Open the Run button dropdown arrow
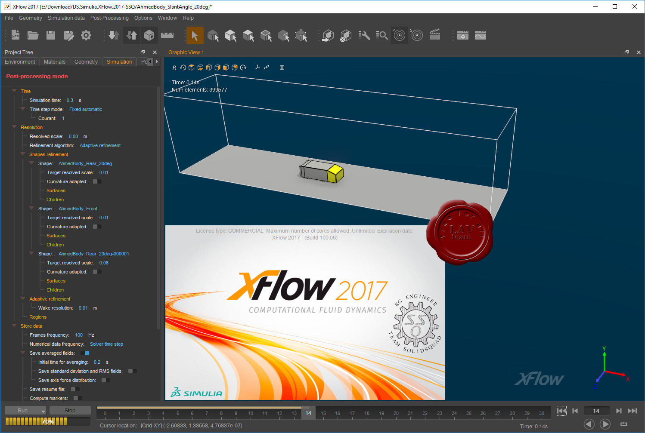Screen dimensions: 645x433 click(x=43, y=411)
